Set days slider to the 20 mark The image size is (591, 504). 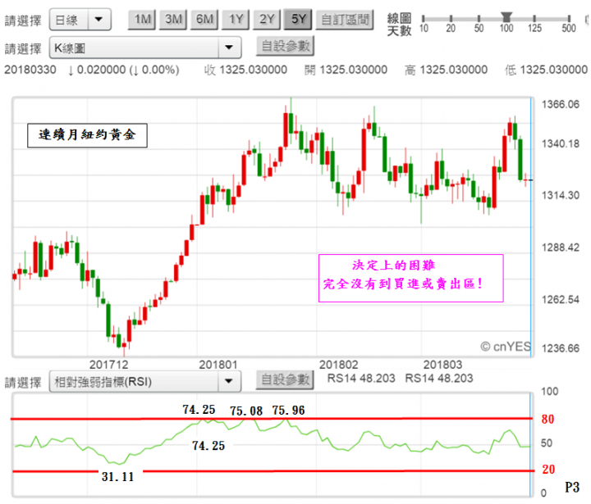(451, 19)
